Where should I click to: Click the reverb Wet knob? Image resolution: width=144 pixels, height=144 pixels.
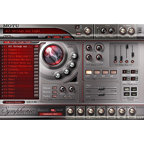tap(122, 111)
